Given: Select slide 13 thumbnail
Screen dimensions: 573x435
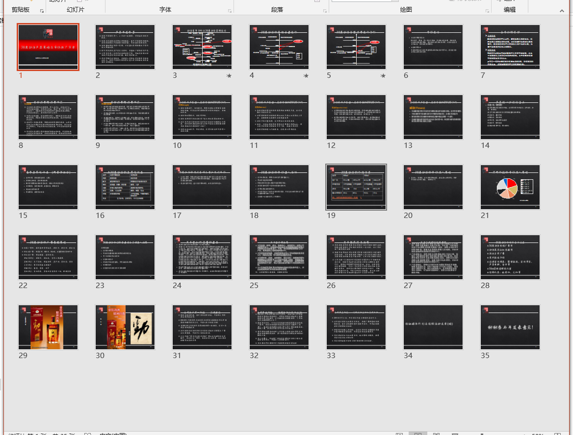Looking at the screenshot, I should 433,117.
